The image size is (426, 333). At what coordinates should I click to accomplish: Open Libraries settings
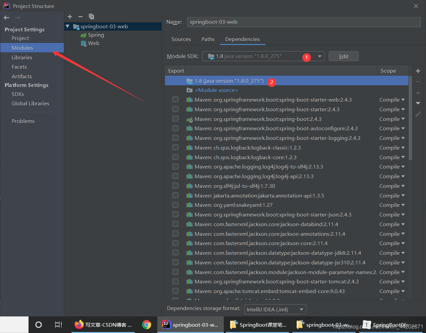pos(22,58)
